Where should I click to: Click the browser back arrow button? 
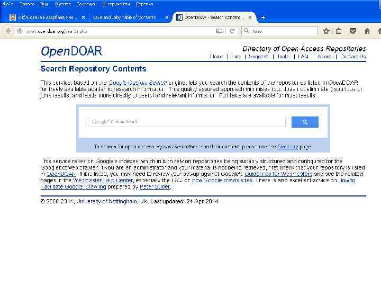[x=8, y=31]
